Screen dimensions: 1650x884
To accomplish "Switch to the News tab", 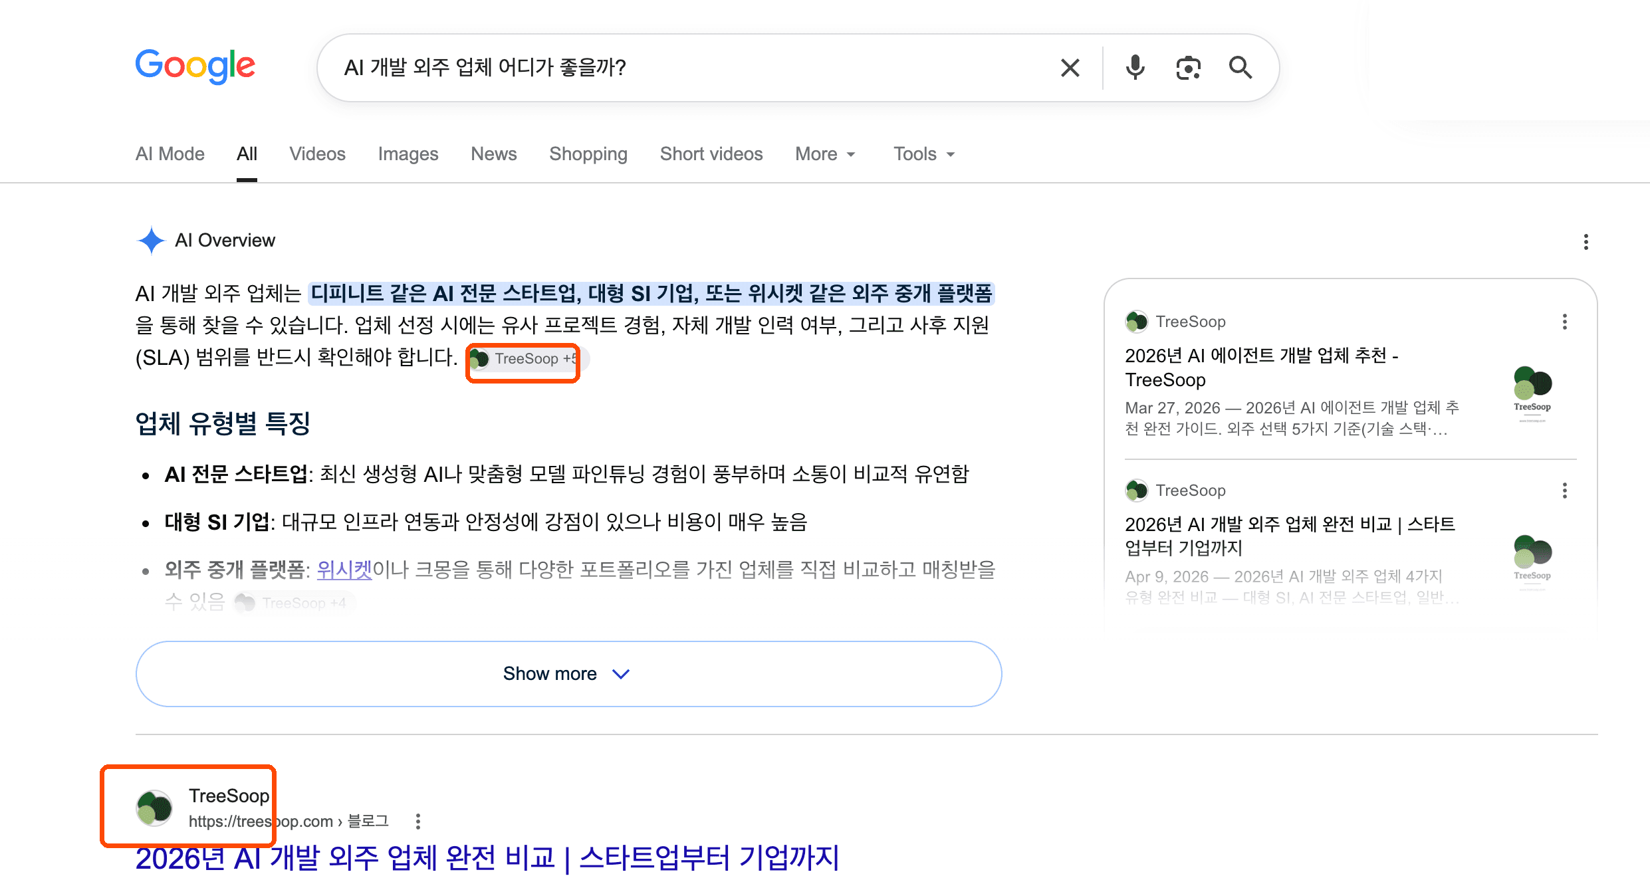I will 493,154.
